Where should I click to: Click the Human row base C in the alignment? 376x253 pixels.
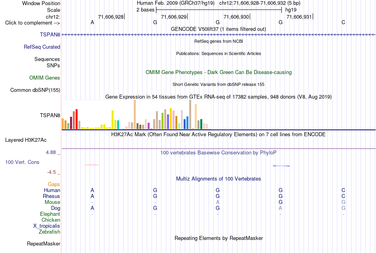coord(344,190)
